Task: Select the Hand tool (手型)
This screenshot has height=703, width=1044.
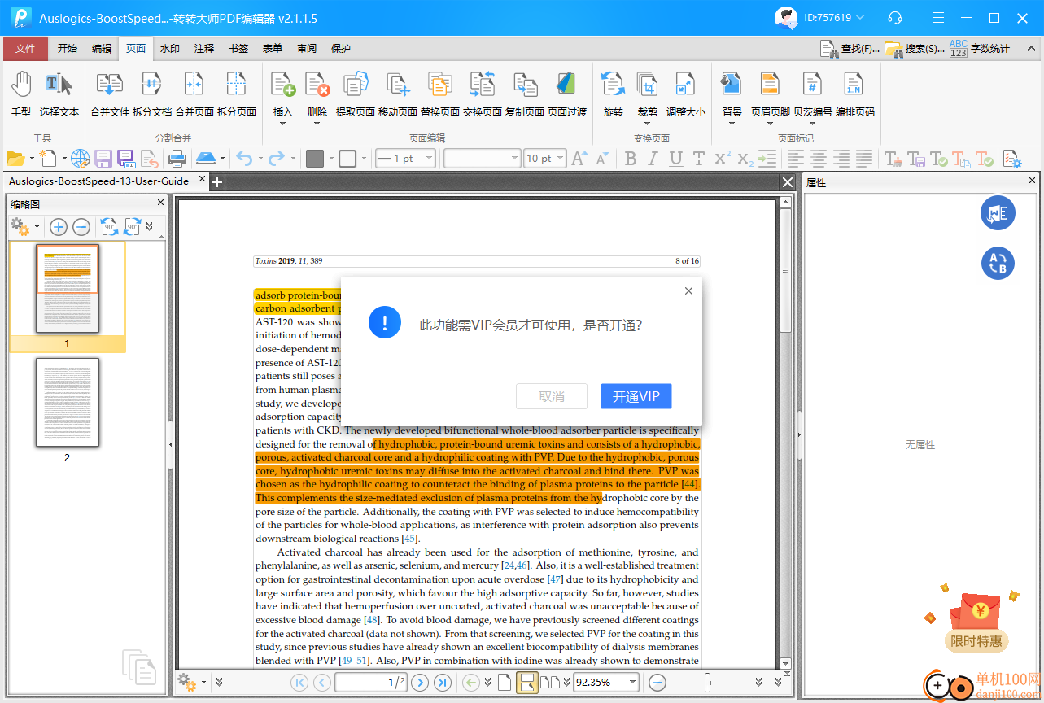Action: click(x=21, y=94)
